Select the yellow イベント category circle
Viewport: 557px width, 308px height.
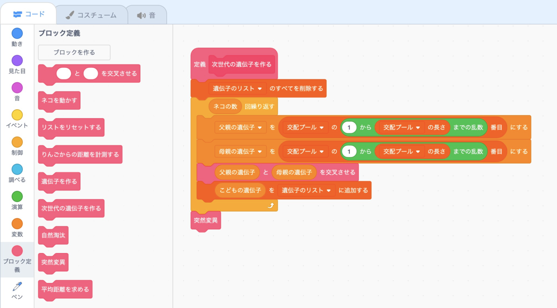point(17,115)
